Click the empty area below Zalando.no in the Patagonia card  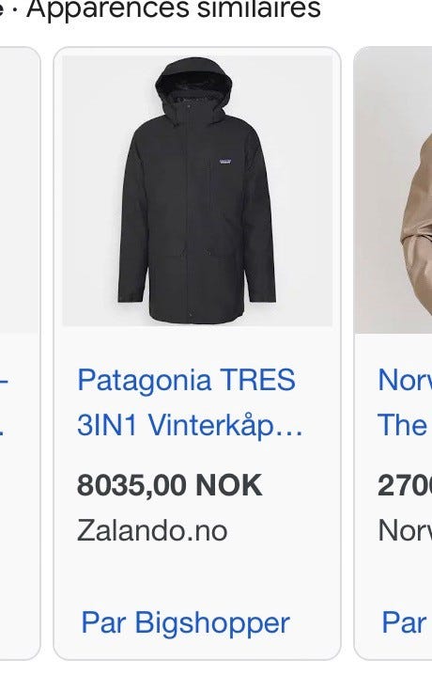click(x=197, y=573)
